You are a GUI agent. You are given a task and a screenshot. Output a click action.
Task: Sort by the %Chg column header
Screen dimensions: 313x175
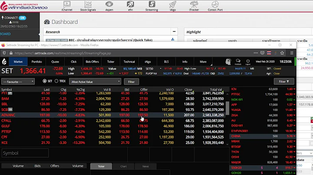(81, 90)
